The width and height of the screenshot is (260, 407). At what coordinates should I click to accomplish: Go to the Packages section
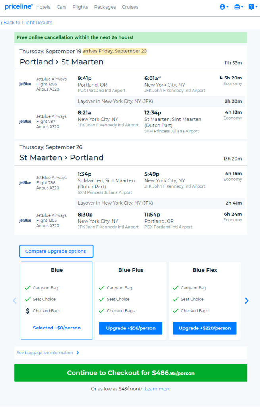click(105, 7)
